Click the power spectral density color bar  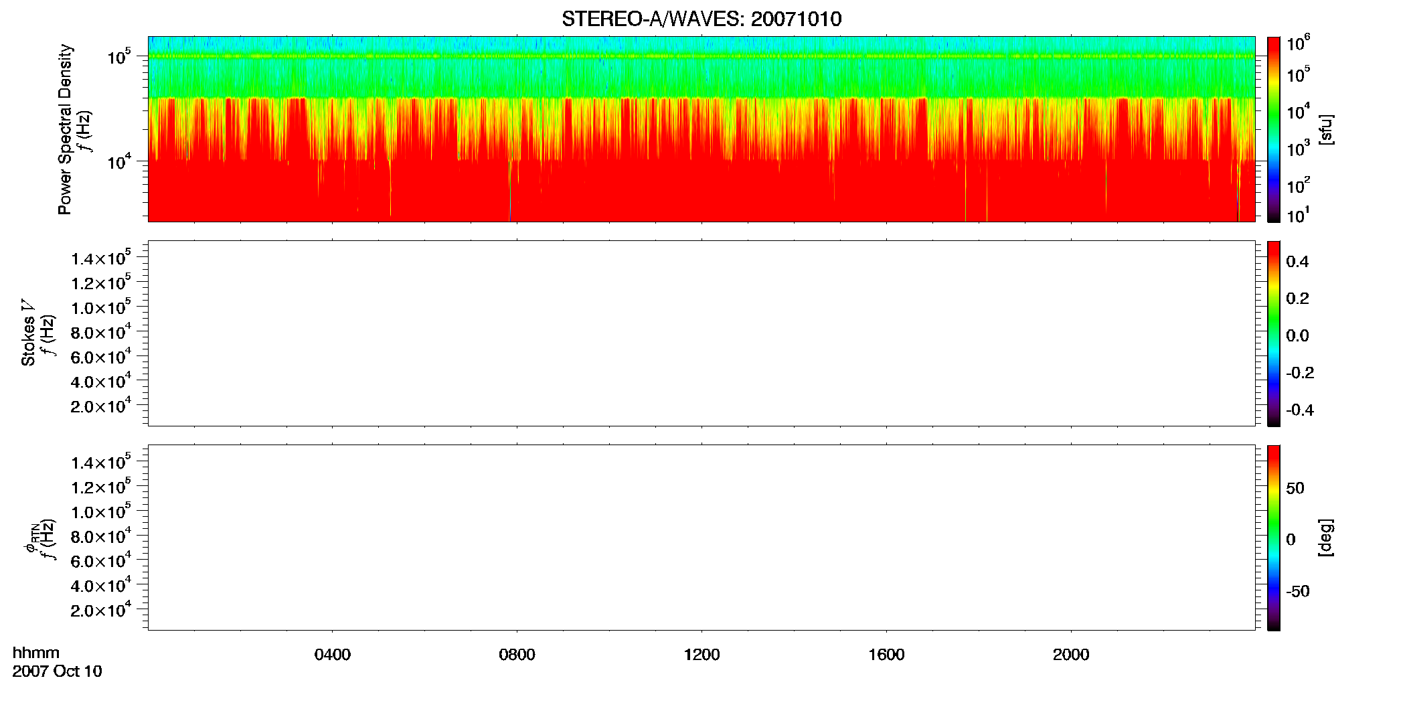[1274, 129]
